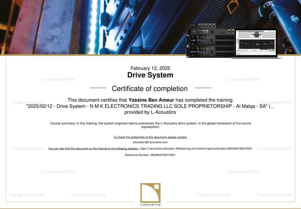Click the Drive System heading
The width and height of the screenshot is (301, 209).
point(150,75)
